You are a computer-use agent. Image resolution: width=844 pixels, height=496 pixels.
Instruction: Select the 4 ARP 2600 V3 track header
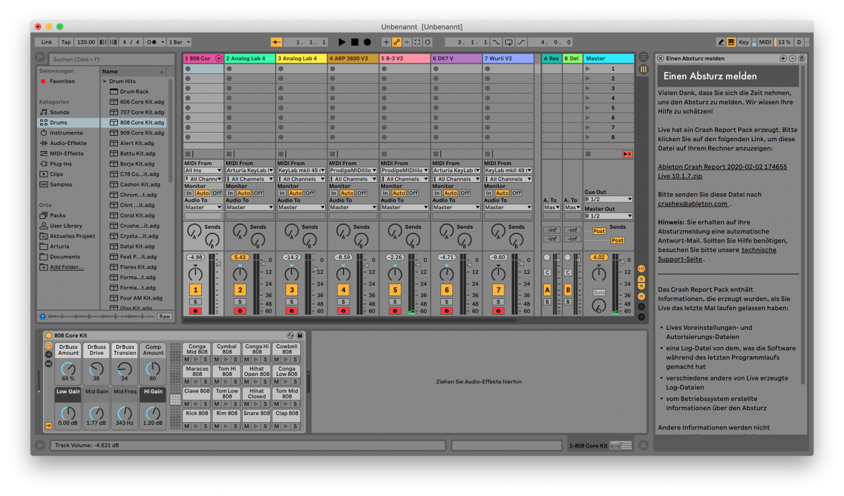(x=353, y=59)
